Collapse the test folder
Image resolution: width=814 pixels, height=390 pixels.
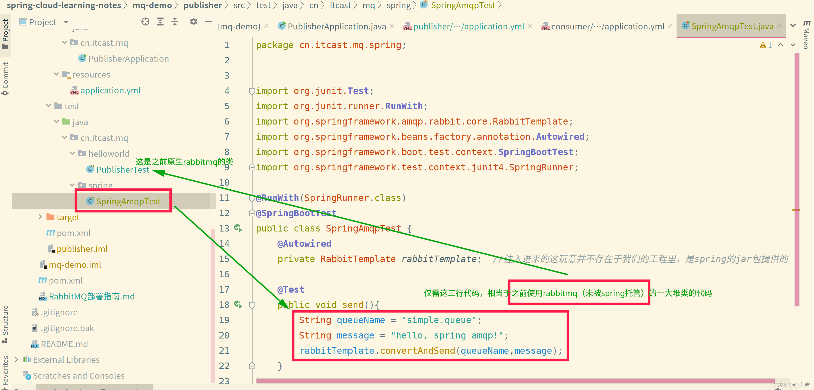tap(49, 106)
